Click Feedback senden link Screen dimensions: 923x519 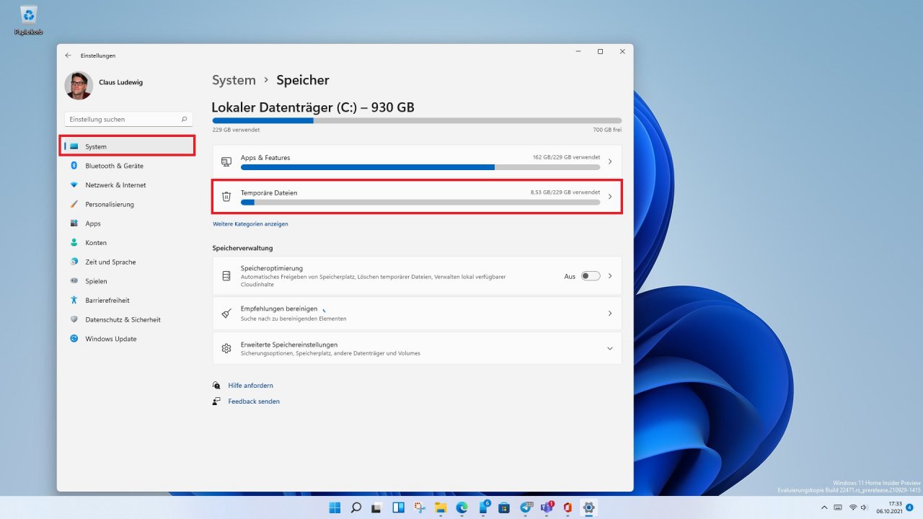coord(254,402)
